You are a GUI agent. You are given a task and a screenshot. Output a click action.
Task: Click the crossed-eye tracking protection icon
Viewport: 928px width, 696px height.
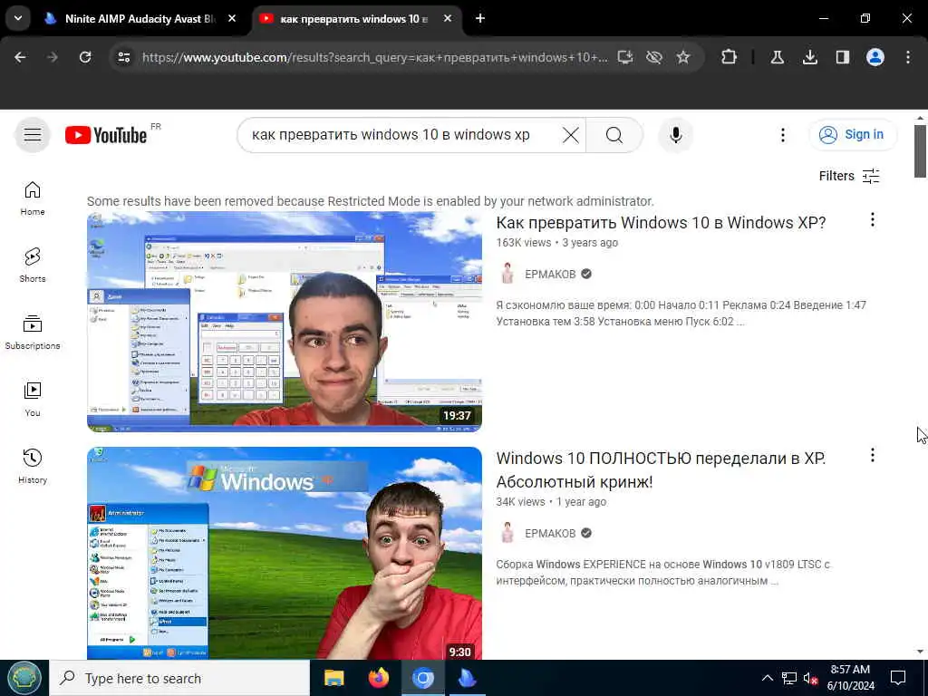(654, 57)
